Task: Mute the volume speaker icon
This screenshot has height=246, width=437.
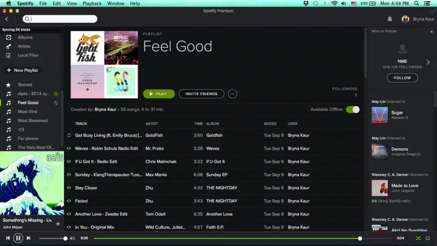Action: (72, 238)
